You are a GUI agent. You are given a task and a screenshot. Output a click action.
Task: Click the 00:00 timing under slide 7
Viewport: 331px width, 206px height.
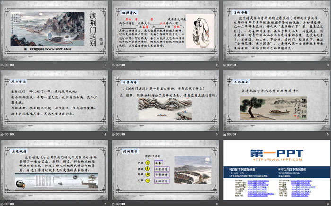9,204
